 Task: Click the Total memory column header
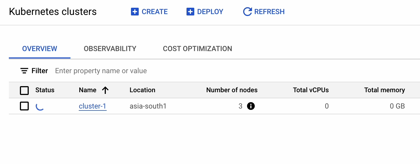coord(384,90)
